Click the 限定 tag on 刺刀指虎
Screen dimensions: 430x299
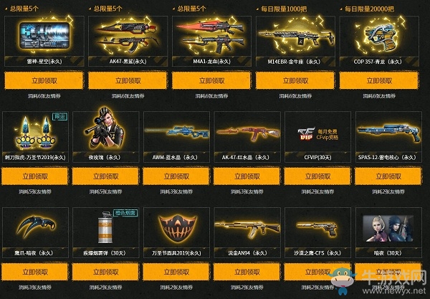coord(59,116)
